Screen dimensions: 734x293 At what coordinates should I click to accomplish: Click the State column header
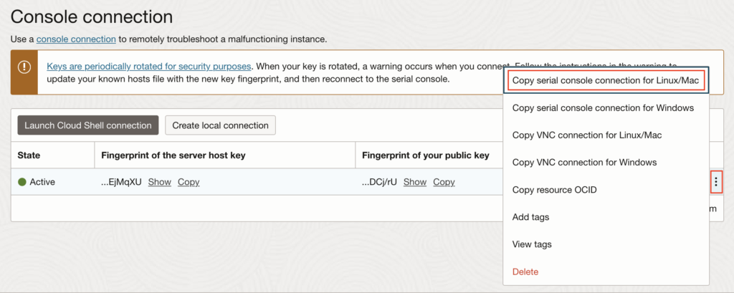(x=29, y=155)
